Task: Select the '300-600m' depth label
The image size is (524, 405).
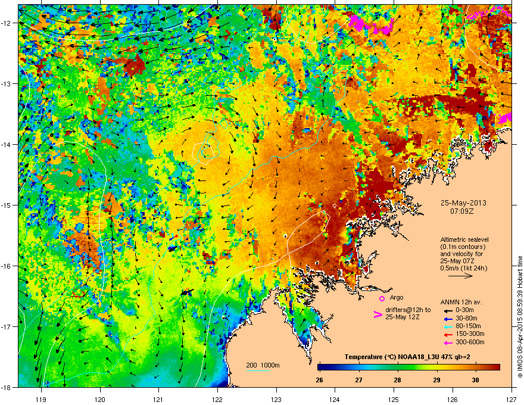Action: [470, 342]
